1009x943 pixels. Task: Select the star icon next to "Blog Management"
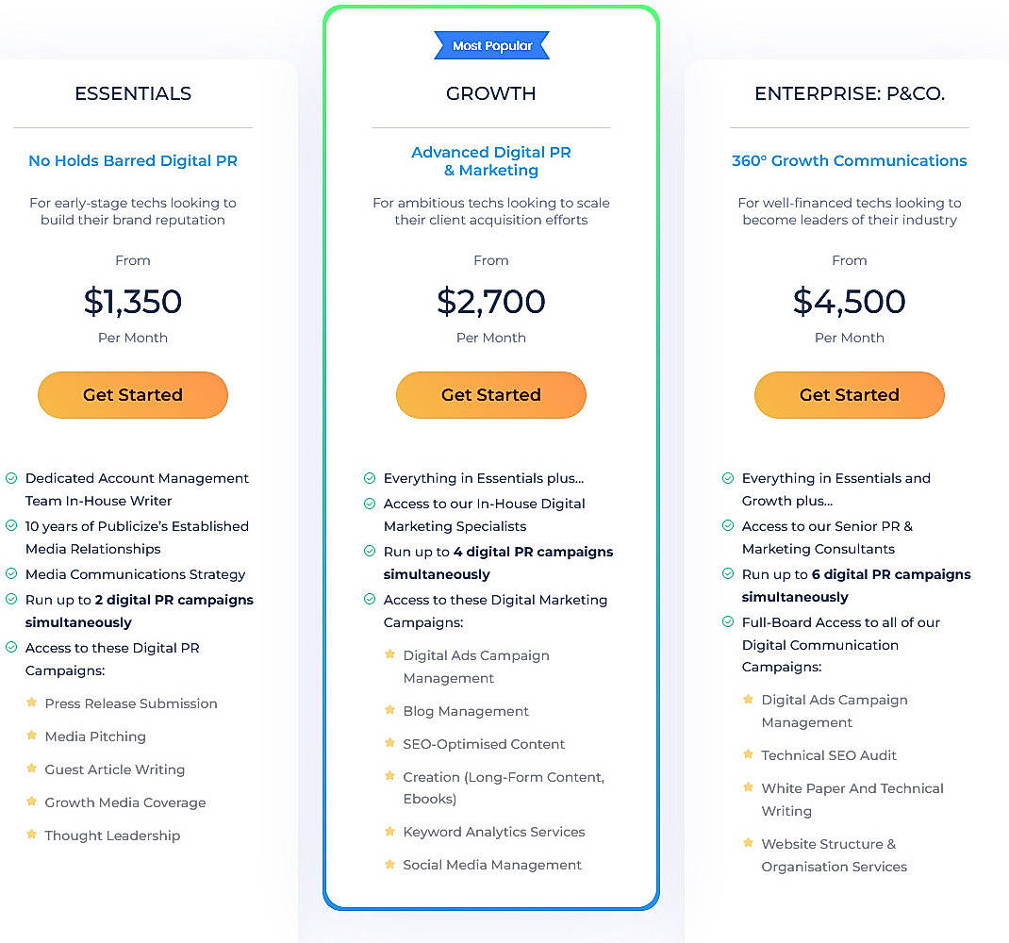pyautogui.click(x=390, y=711)
